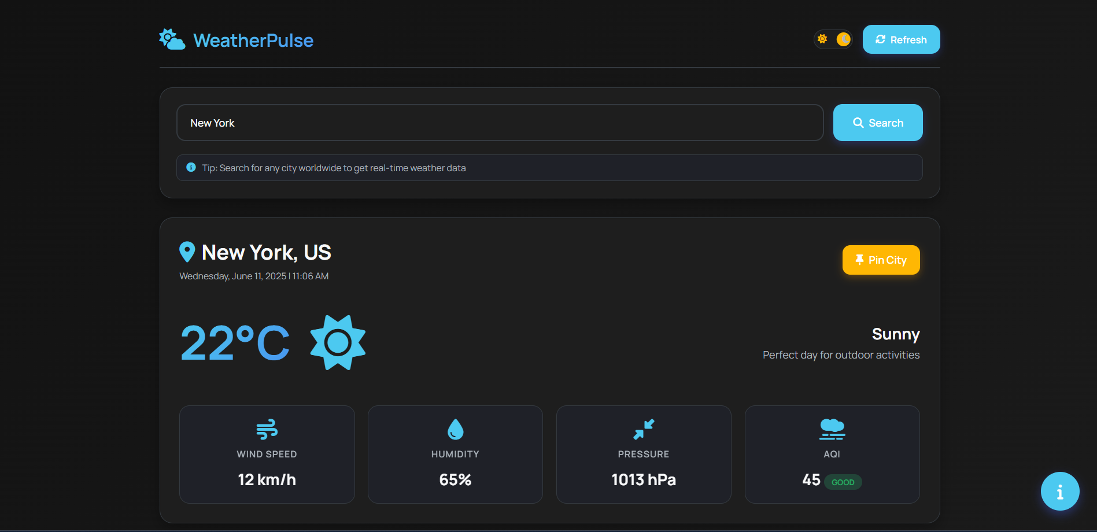The width and height of the screenshot is (1097, 532).
Task: Pin the city with Pin City button
Action: click(x=881, y=260)
